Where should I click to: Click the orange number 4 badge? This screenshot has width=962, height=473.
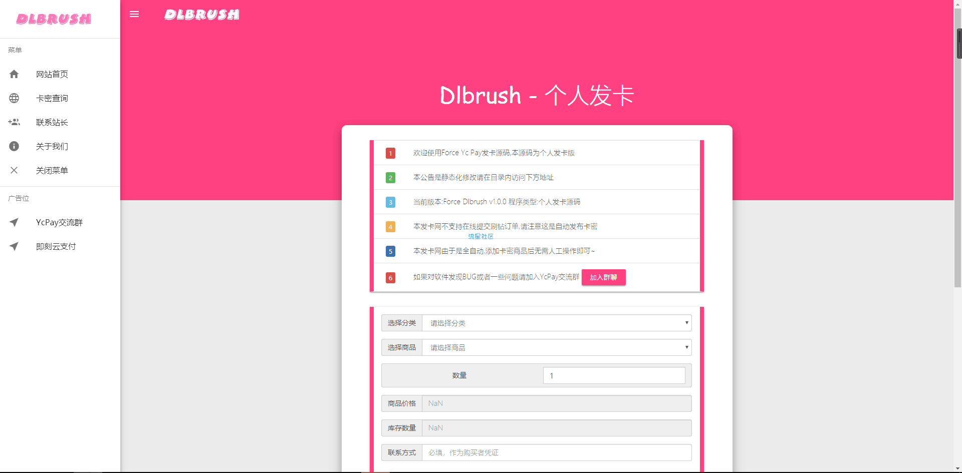[x=390, y=227]
